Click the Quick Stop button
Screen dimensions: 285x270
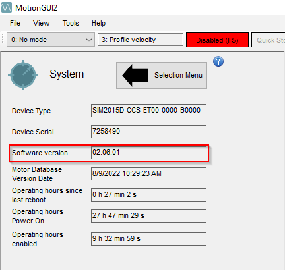[269, 40]
